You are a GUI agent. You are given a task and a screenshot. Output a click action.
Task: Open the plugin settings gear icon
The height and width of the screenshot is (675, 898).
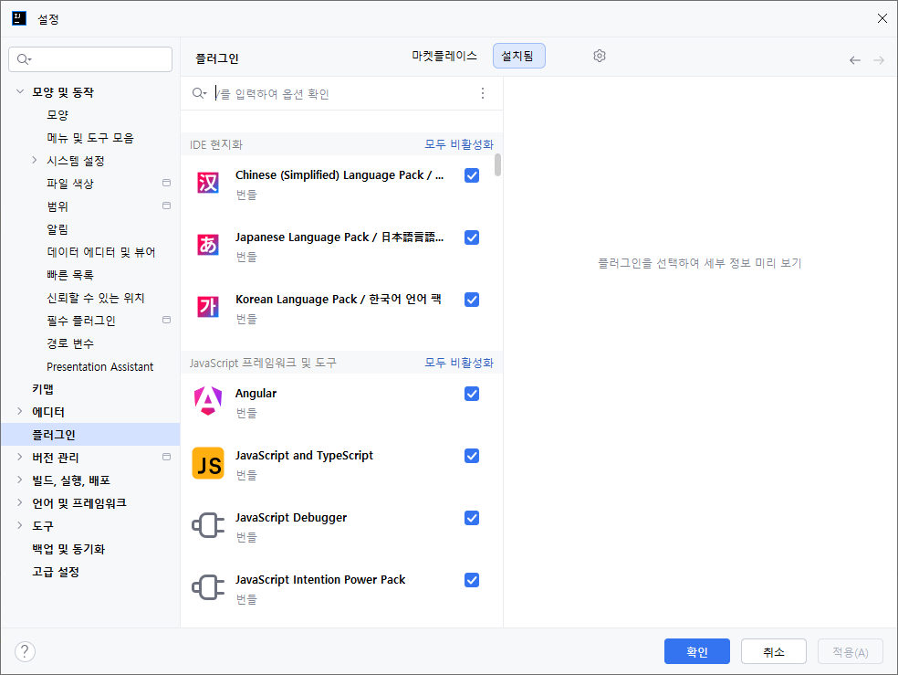599,56
